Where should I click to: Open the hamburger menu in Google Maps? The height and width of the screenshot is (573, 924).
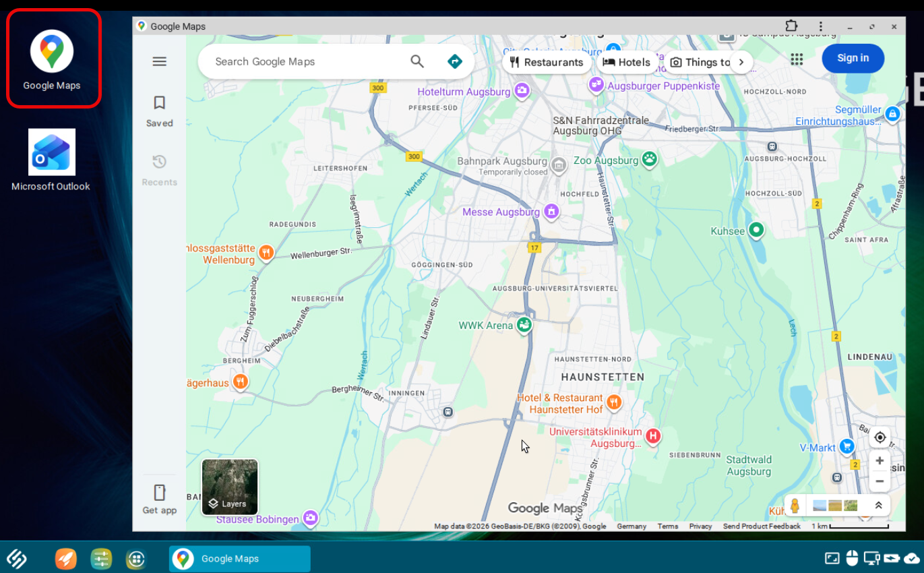click(159, 61)
